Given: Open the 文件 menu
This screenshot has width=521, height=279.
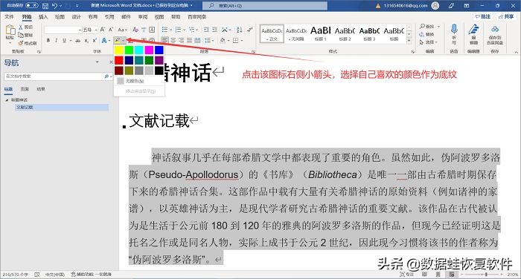Looking at the screenshot, I should tap(9, 16).
